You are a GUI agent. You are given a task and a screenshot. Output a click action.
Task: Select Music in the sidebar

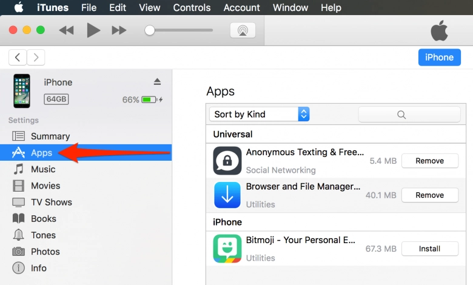pos(86,169)
